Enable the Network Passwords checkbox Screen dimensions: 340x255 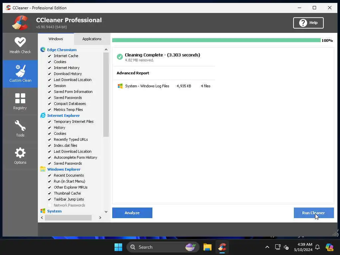[49, 205]
